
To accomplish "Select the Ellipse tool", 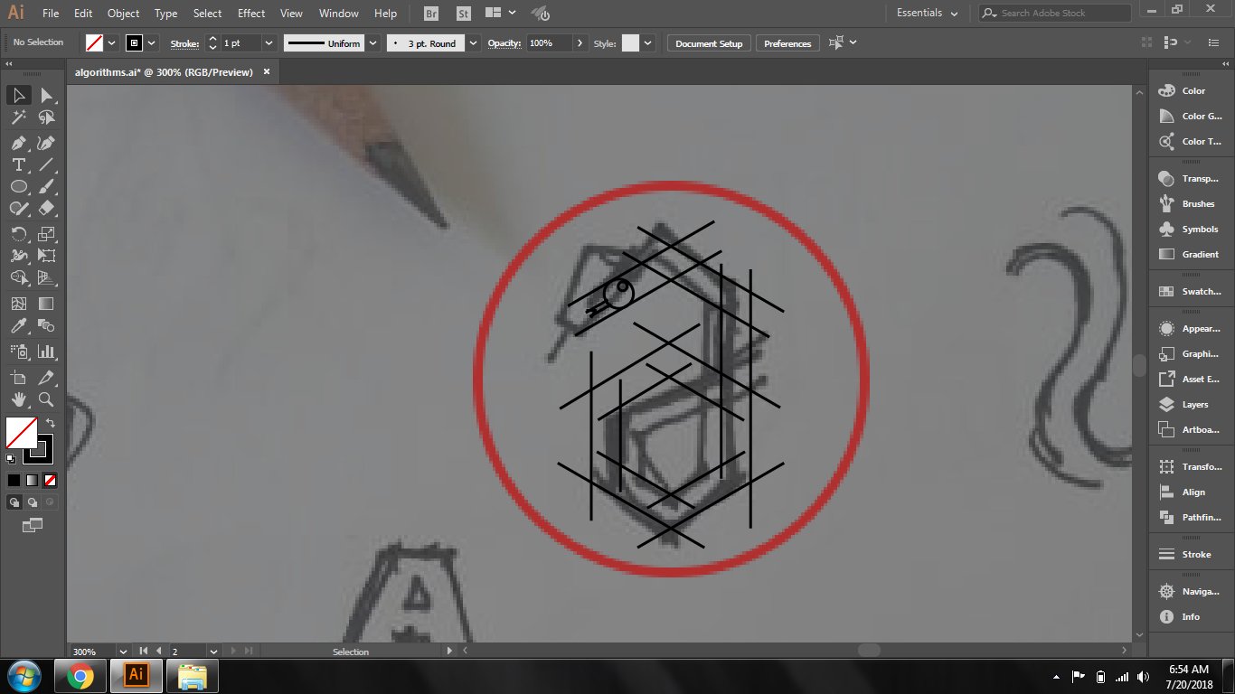I will click(x=18, y=186).
